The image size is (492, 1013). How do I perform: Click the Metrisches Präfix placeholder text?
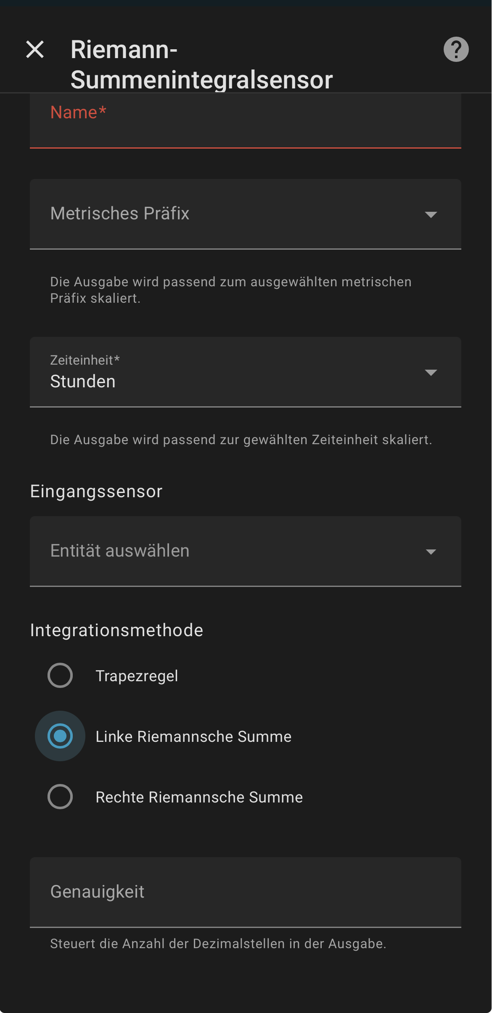pos(120,213)
